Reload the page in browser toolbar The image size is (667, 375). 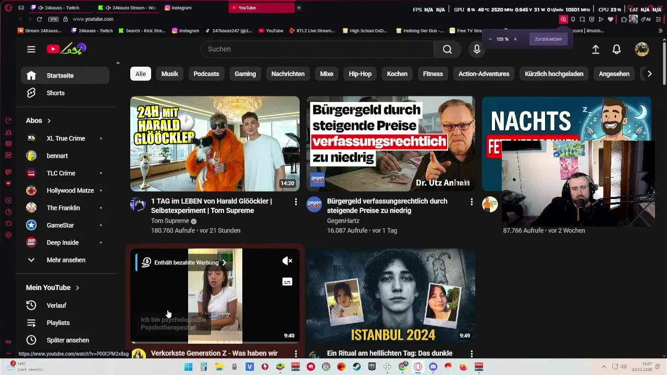pyautogui.click(x=39, y=19)
